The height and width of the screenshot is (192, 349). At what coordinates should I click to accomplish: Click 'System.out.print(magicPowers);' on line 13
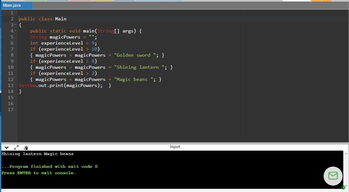pos(61,86)
